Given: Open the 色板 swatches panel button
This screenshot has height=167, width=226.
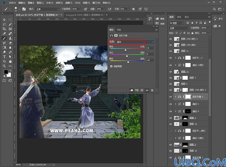Looking at the screenshot, I should click(160, 24).
